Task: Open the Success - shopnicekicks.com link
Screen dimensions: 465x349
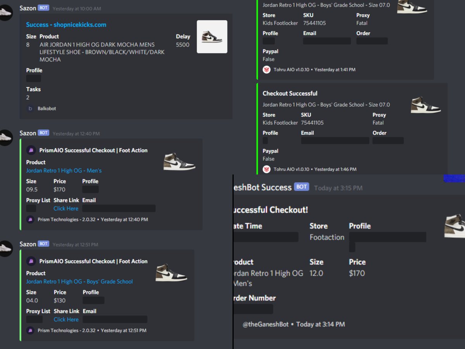Action: click(x=66, y=24)
